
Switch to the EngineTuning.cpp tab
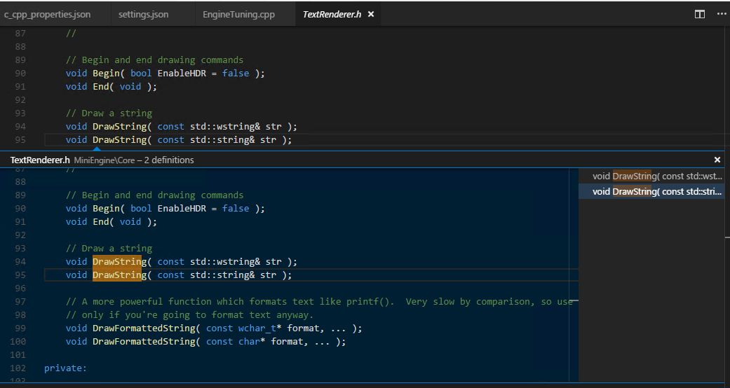pyautogui.click(x=238, y=14)
